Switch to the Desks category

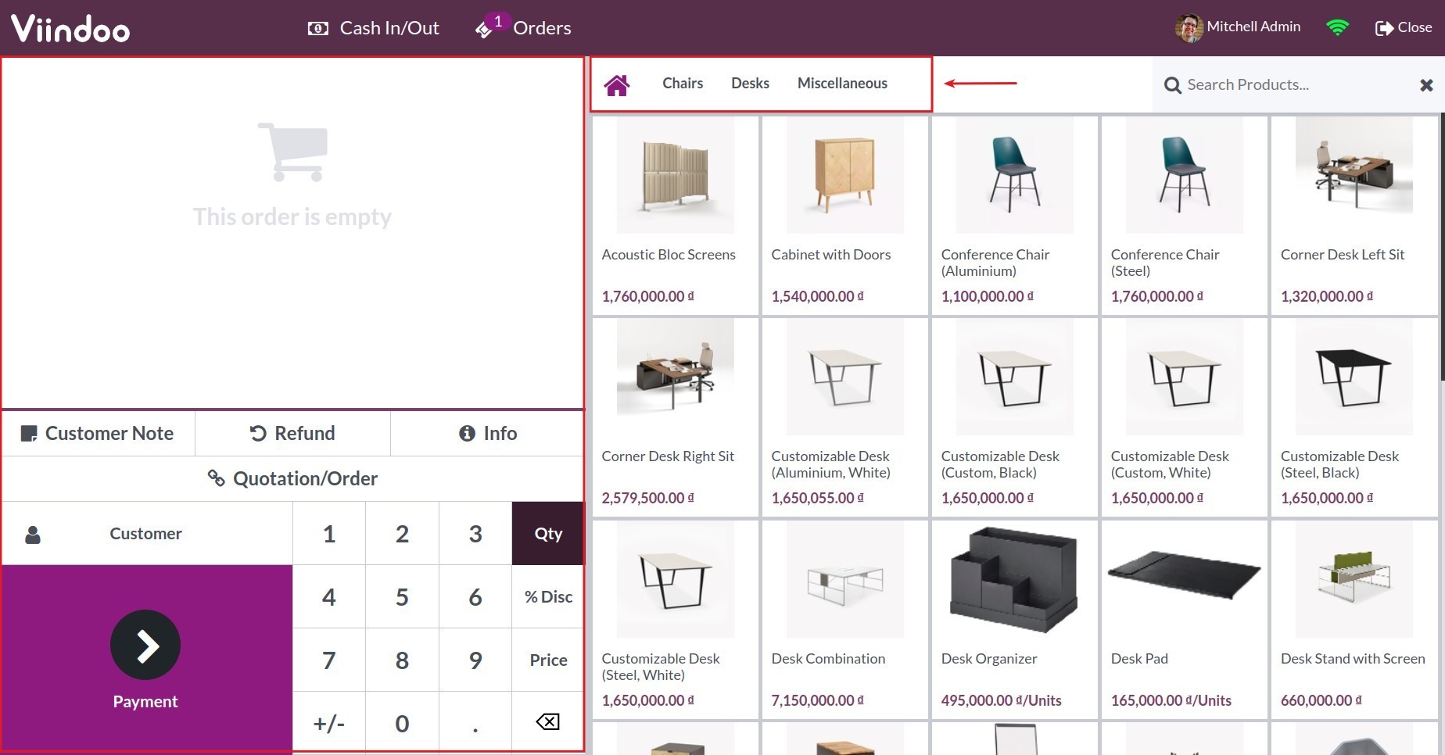click(750, 84)
